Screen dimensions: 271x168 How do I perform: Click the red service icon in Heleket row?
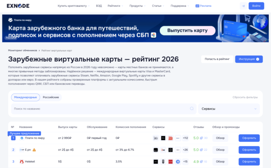(170, 162)
